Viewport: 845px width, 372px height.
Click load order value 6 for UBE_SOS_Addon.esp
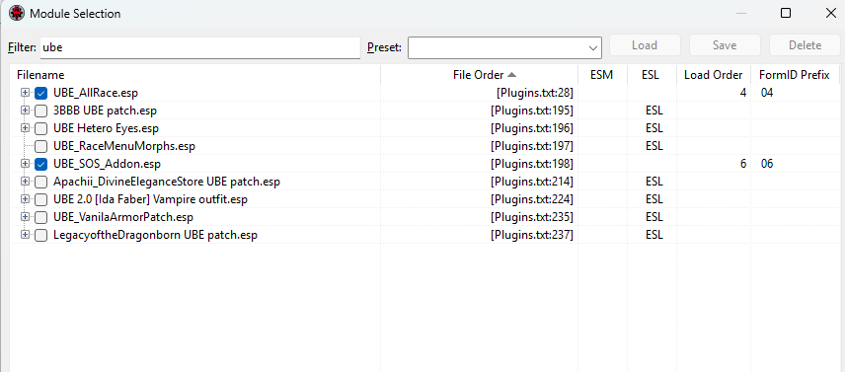coord(743,164)
